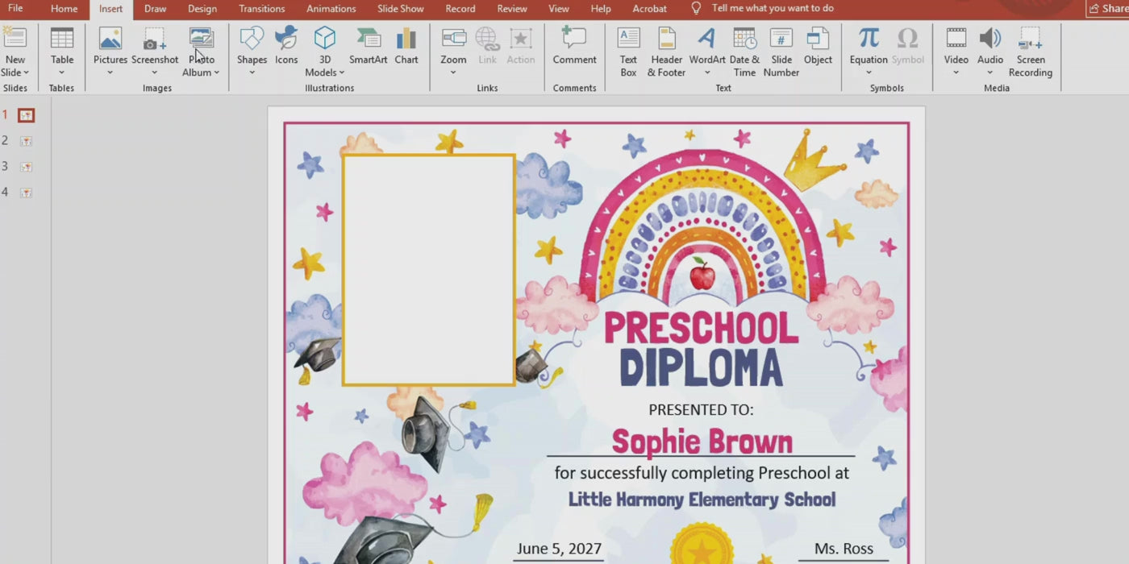Click the Header & Footer icon
The height and width of the screenshot is (564, 1129).
[666, 39]
